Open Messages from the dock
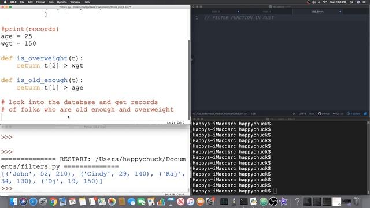 click(x=131, y=202)
